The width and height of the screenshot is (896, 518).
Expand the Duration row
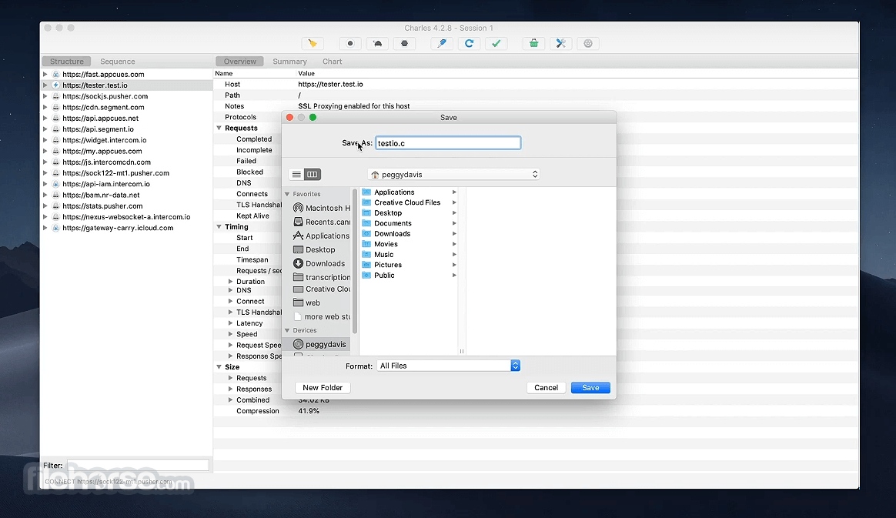230,282
